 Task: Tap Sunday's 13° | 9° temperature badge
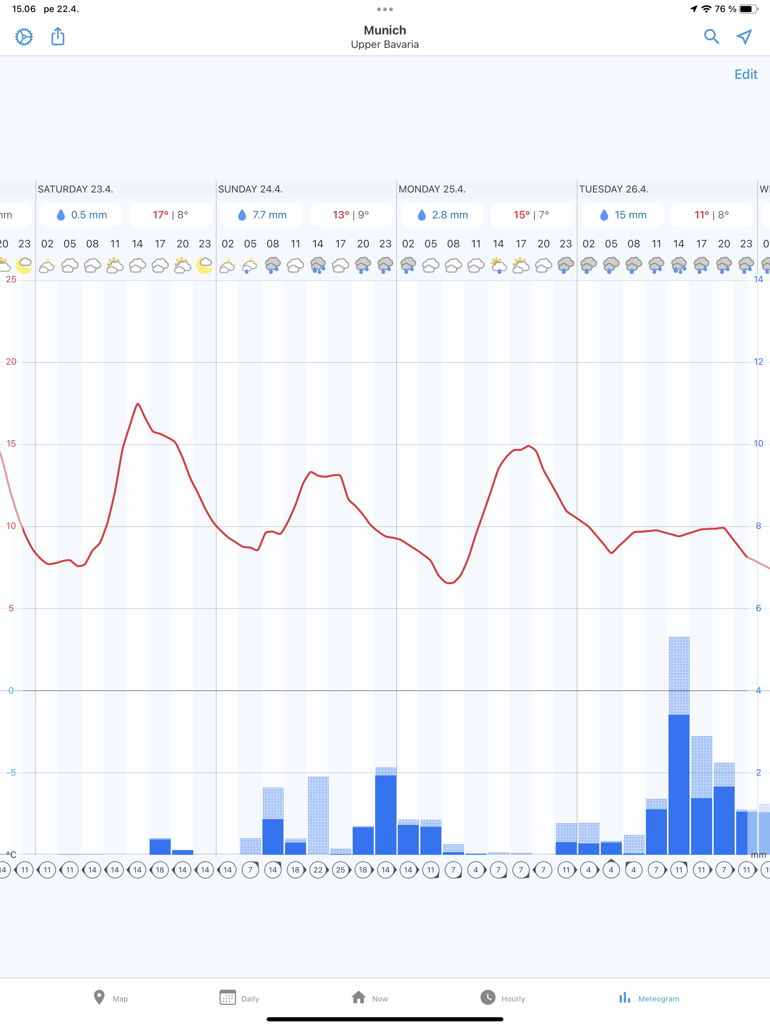pyautogui.click(x=351, y=215)
